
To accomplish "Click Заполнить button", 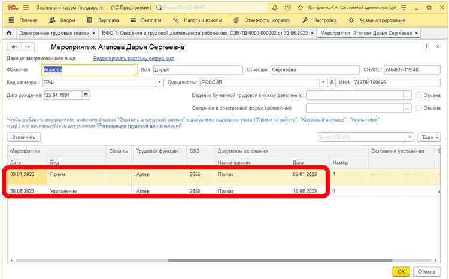I will tap(24, 137).
